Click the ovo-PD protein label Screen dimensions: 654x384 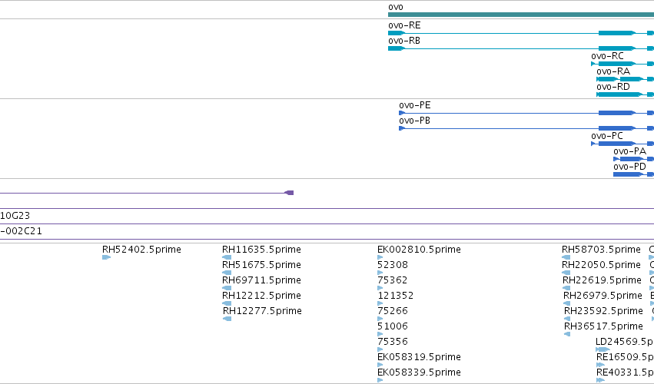coord(630,167)
